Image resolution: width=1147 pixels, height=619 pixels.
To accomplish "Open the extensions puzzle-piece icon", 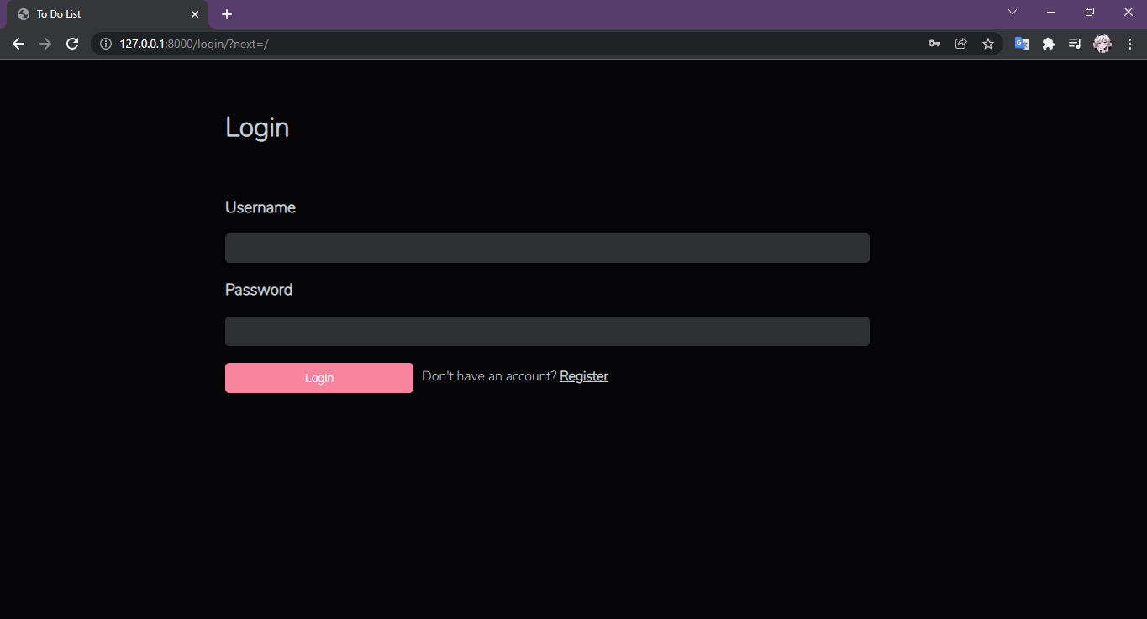I will [1049, 43].
